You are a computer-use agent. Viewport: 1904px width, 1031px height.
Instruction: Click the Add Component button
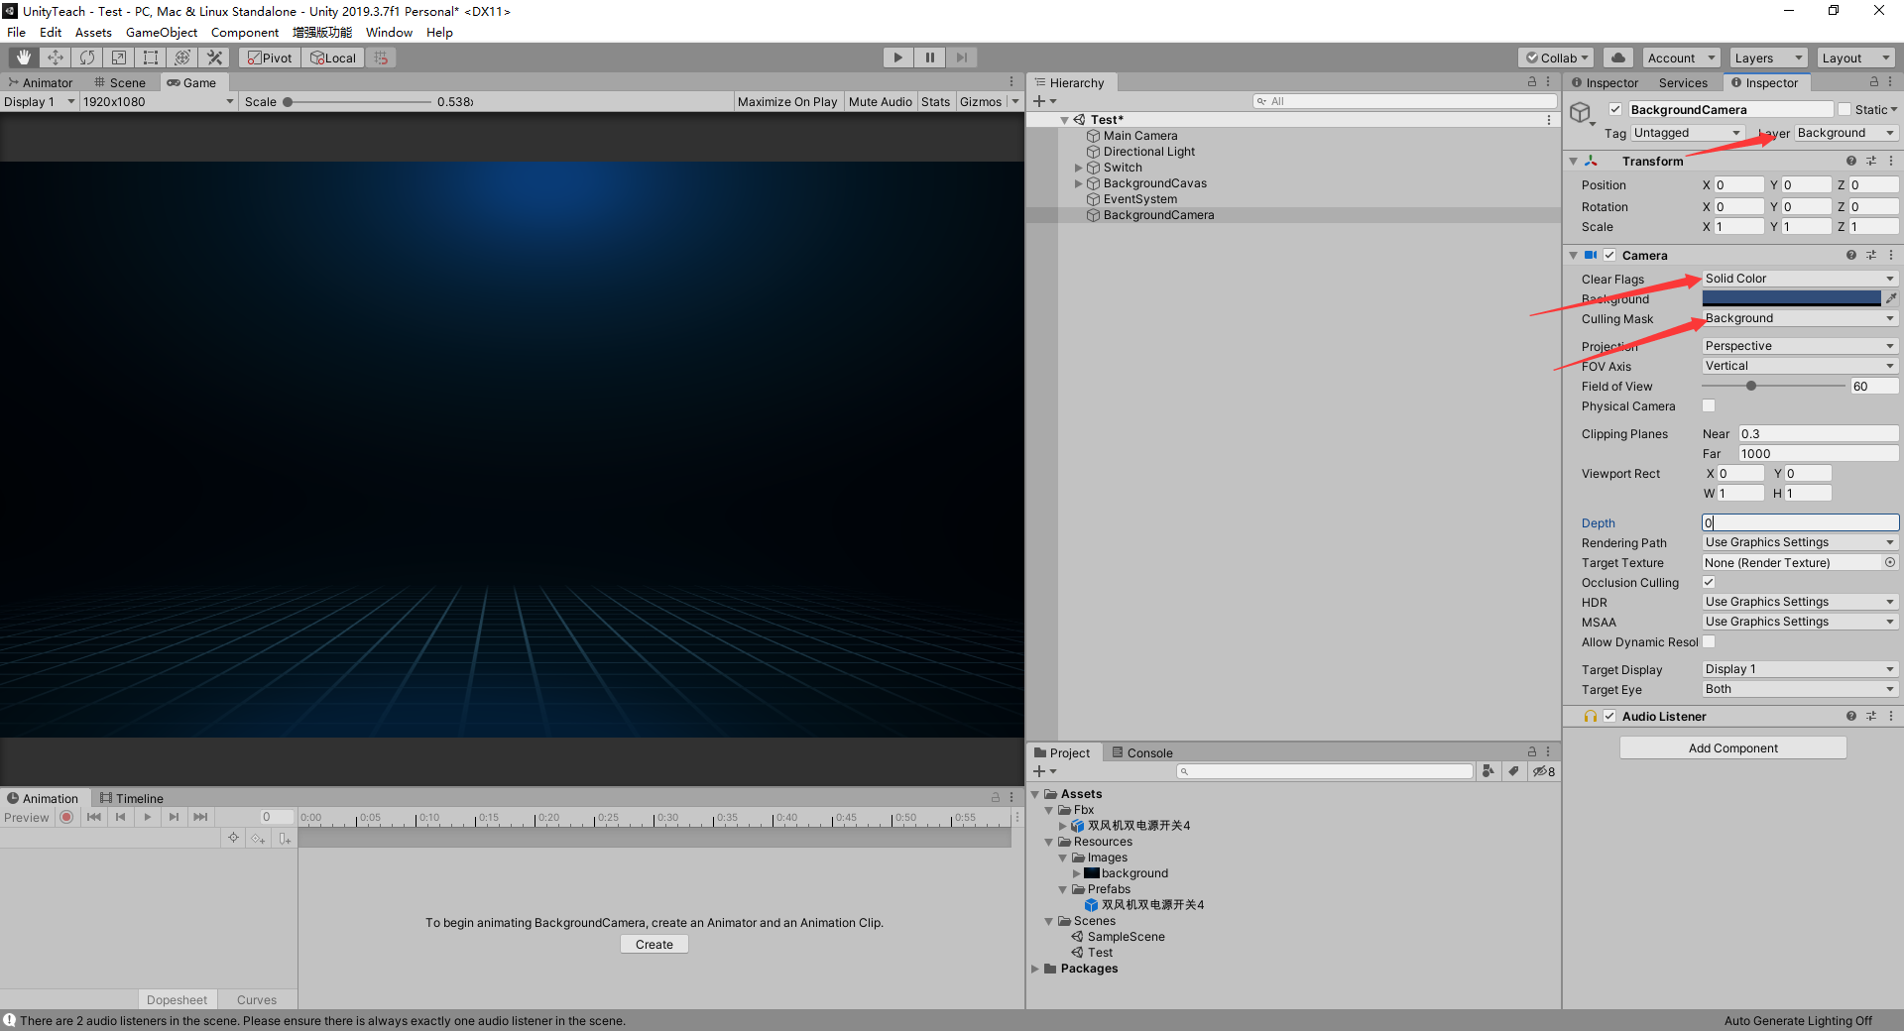1732,747
